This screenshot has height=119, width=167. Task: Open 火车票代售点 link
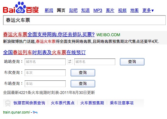63,103
